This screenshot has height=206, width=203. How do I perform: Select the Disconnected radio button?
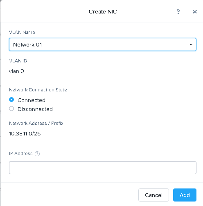(x=11, y=109)
